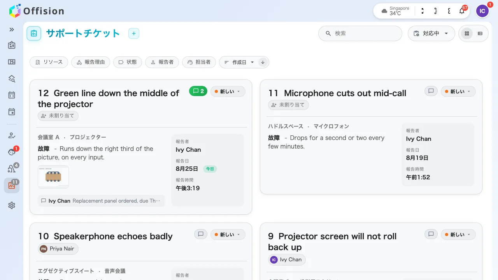Filter by 報告者 chip
Screen dimensions: 498x280
162,62
